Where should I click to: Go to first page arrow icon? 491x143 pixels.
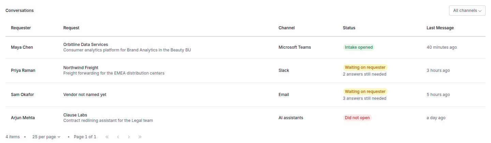(x=107, y=137)
